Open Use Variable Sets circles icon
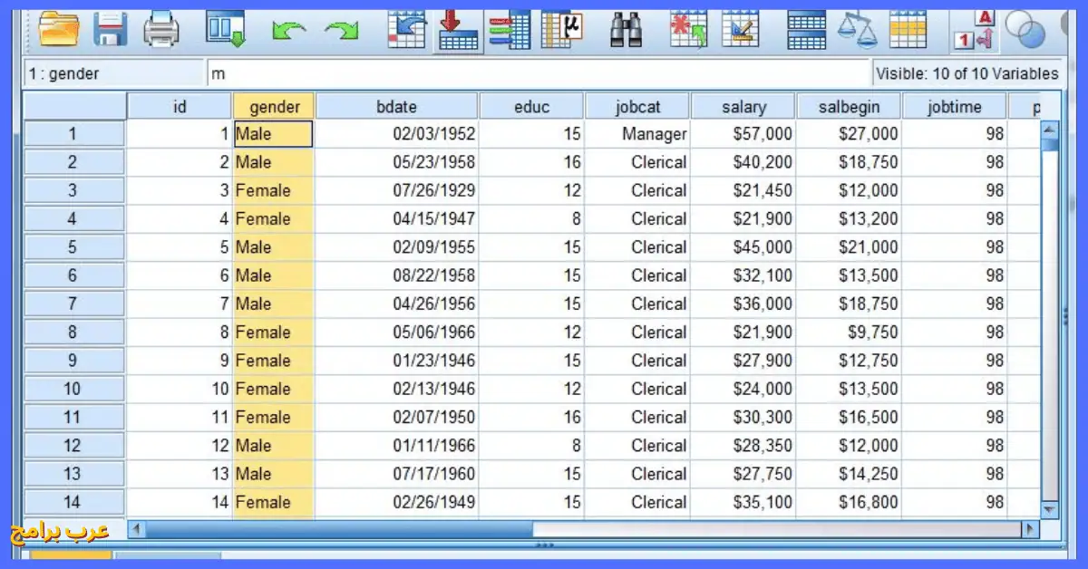 1026,31
